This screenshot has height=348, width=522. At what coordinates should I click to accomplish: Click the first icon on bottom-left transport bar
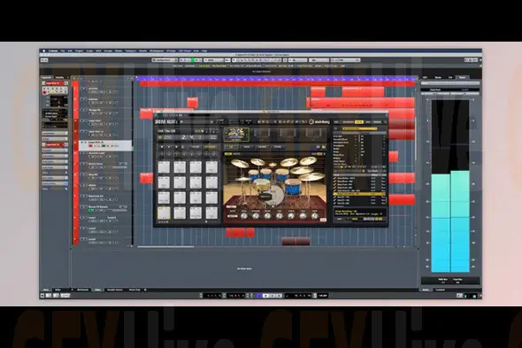pyautogui.click(x=42, y=296)
